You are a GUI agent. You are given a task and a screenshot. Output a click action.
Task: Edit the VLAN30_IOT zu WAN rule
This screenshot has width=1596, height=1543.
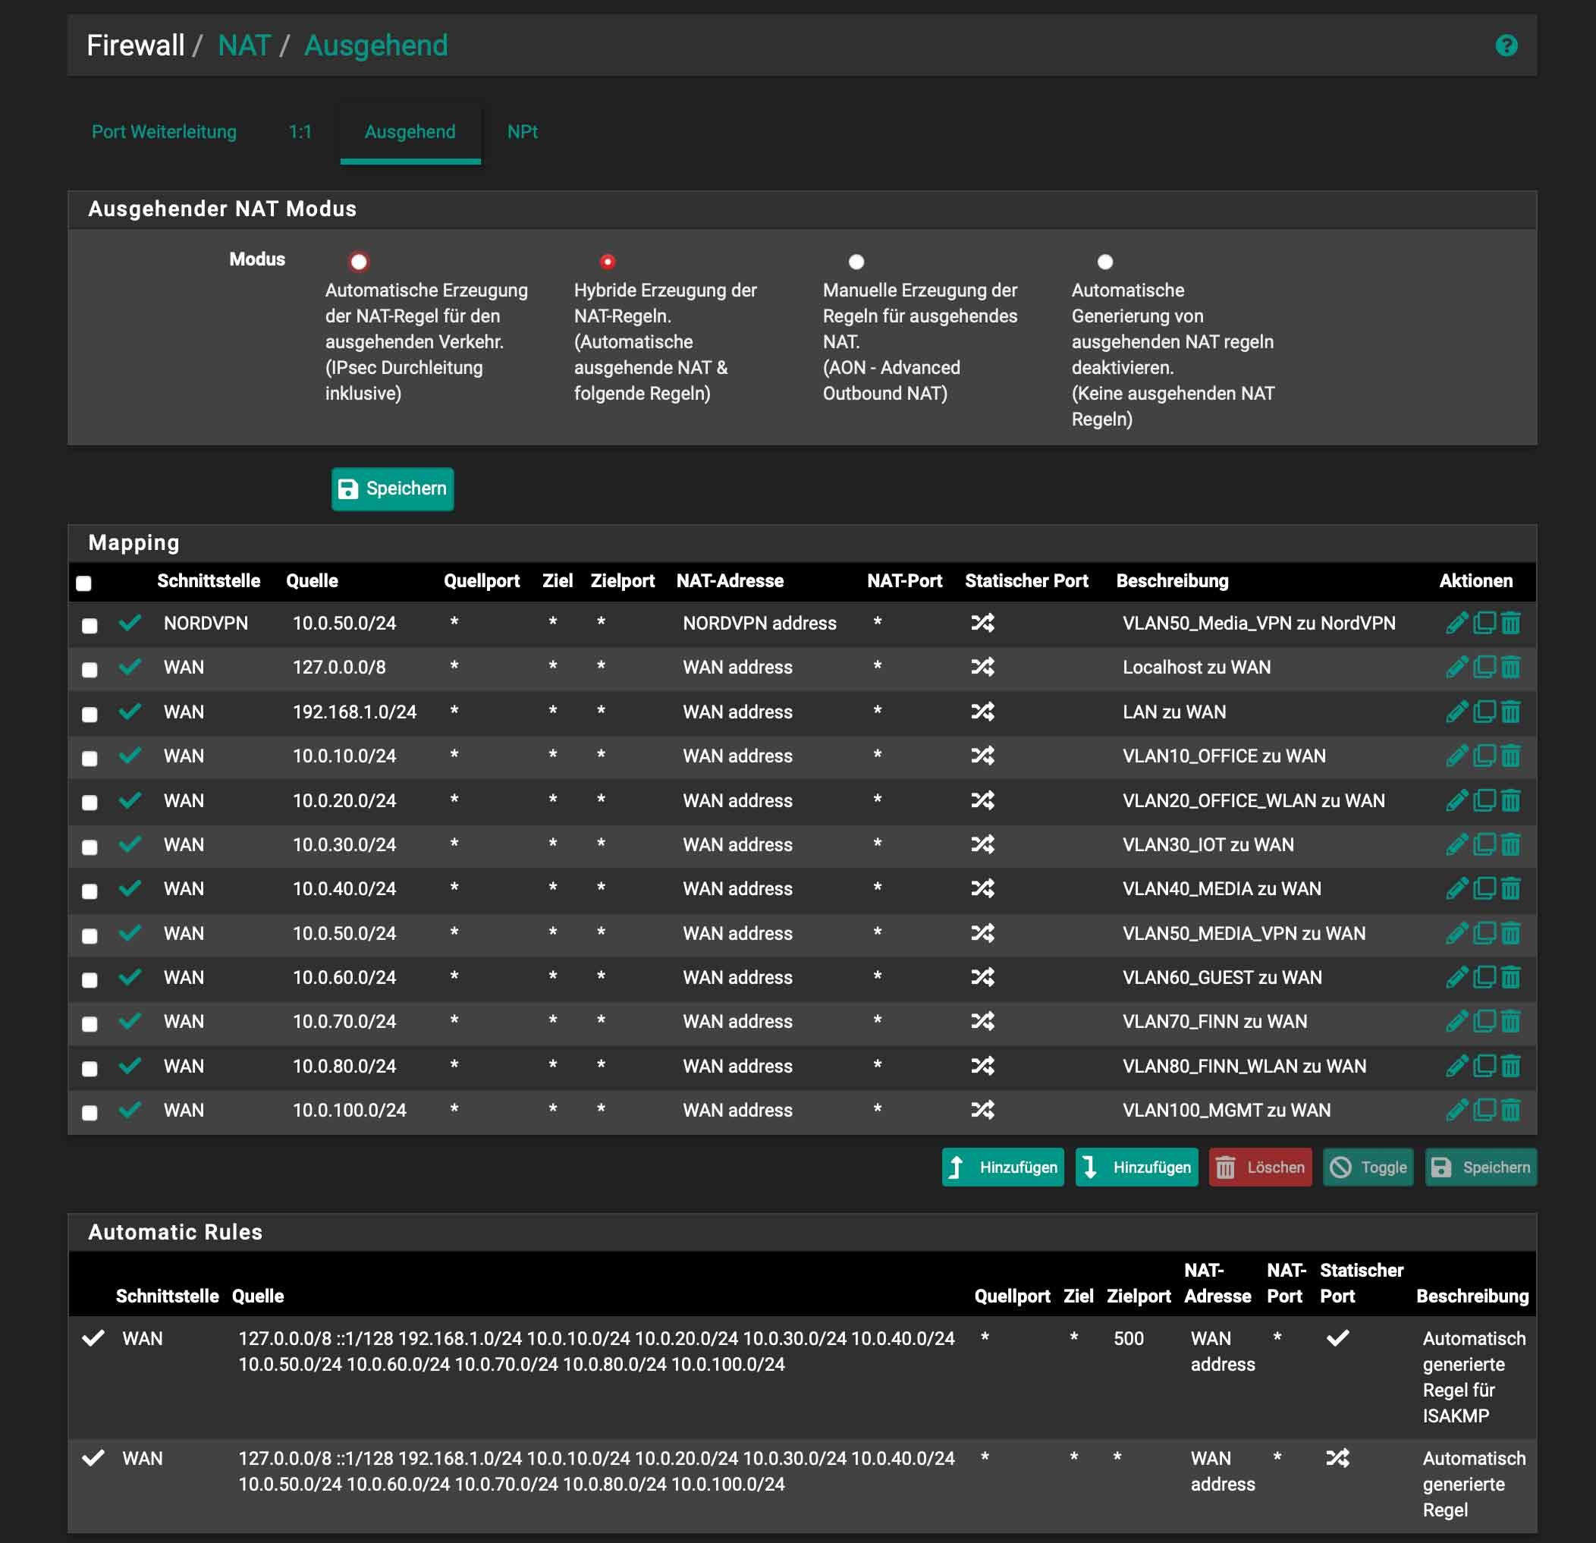[1456, 844]
